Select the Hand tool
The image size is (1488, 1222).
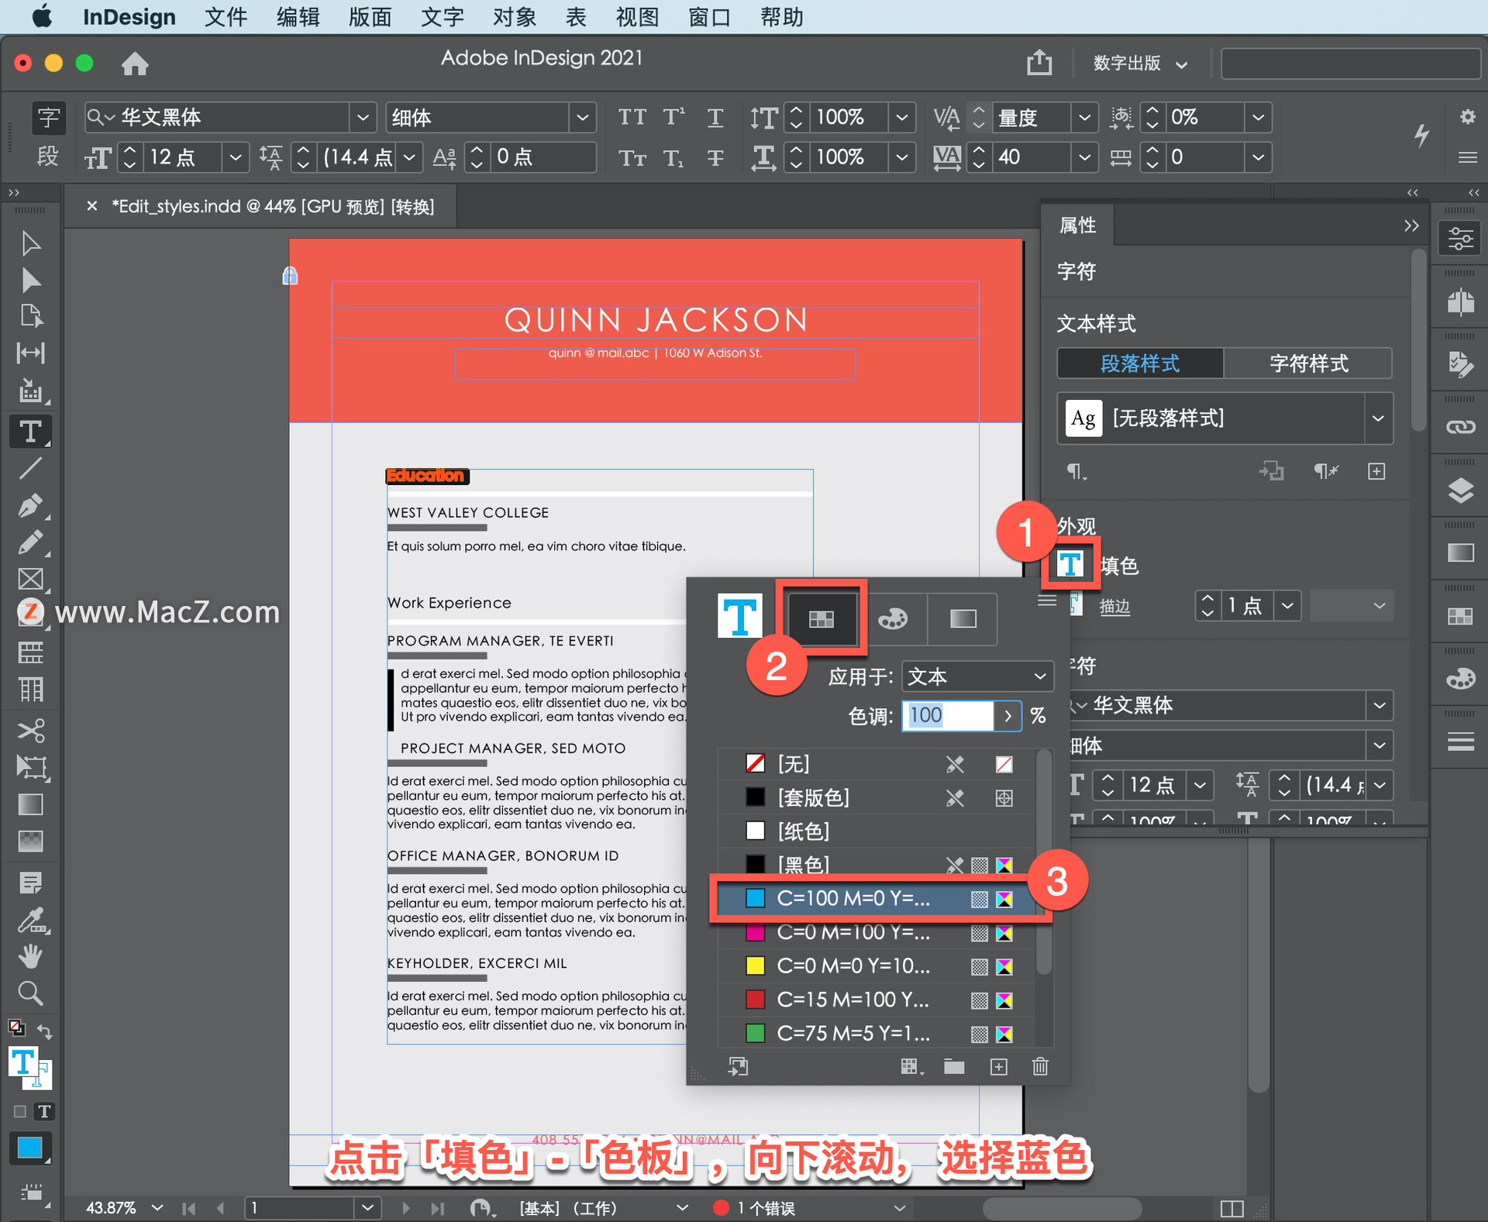[x=30, y=957]
